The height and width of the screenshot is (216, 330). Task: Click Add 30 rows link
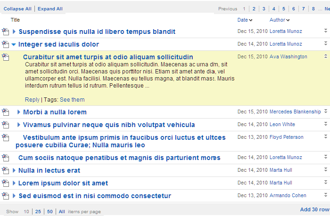tap(314, 209)
